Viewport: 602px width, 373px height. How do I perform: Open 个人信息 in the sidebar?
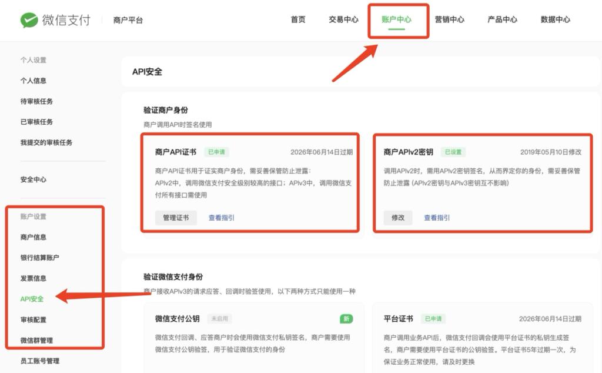point(34,81)
